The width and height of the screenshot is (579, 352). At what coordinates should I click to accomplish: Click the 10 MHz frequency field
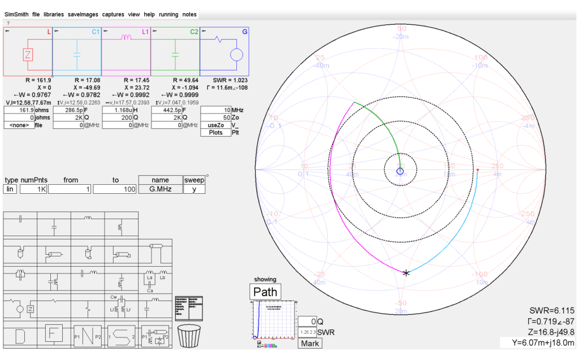(x=215, y=110)
